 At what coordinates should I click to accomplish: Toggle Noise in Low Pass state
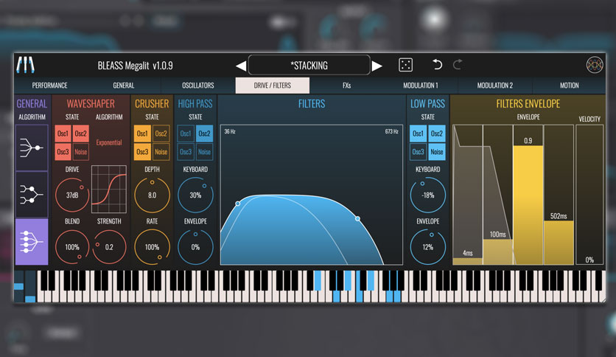(436, 152)
